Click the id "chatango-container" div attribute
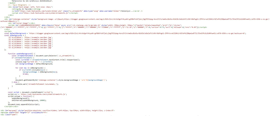 pos(17,19)
